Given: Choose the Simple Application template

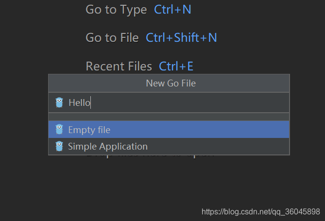Looking at the screenshot, I should (169, 146).
